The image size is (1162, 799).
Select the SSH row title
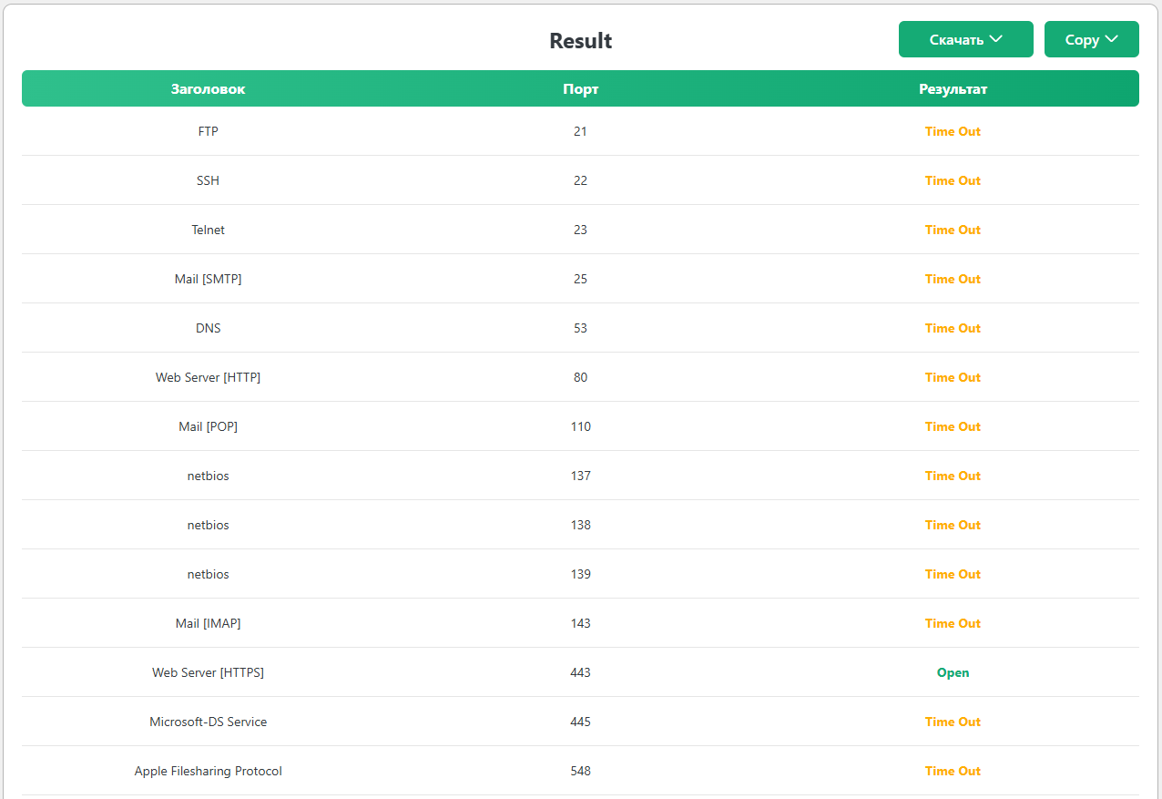[x=208, y=180]
